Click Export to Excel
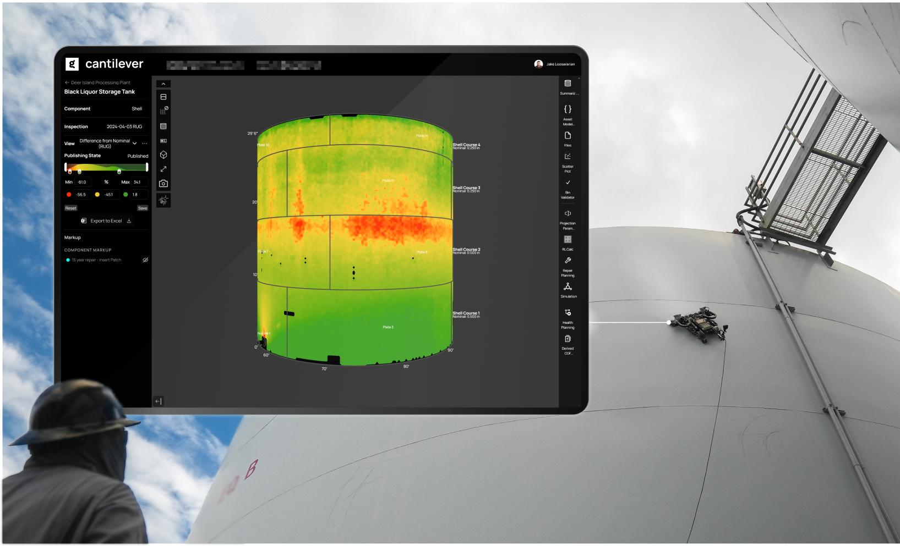Image resolution: width=900 pixels, height=546 pixels. (106, 221)
